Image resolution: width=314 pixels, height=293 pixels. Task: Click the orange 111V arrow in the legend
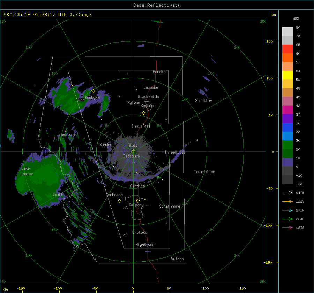click(287, 202)
